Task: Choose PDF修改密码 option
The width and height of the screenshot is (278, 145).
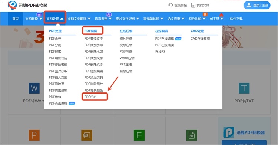Action: coord(58,64)
